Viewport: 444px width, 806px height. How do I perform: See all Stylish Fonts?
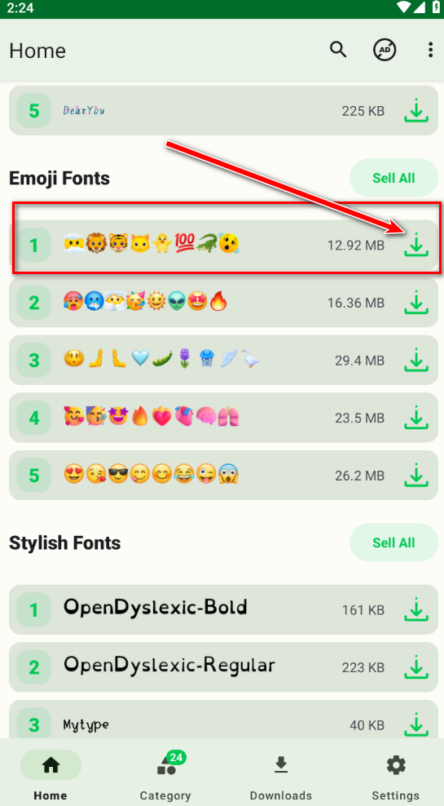coord(393,542)
